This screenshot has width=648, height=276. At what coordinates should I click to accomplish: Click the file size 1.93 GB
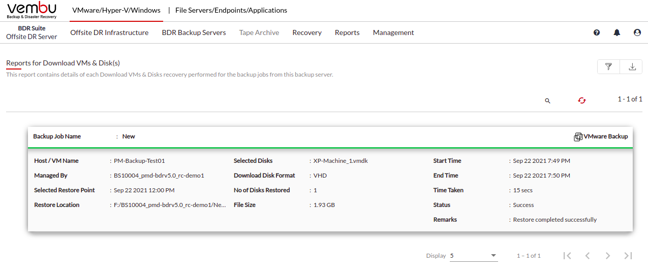324,205
